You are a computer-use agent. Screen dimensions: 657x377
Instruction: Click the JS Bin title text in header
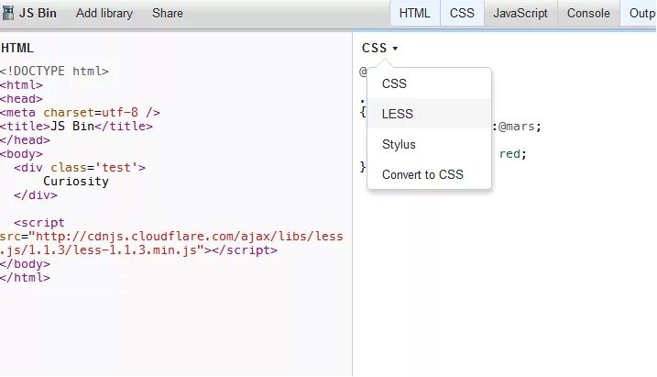click(x=38, y=14)
